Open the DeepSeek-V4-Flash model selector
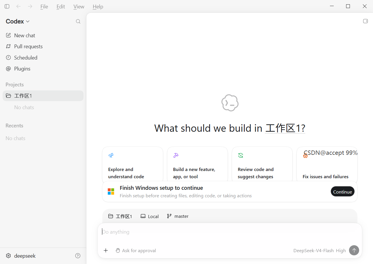The width and height of the screenshot is (373, 264). 313,250
